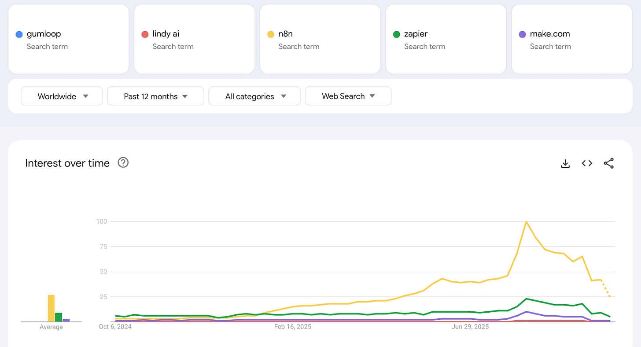Click the yellow n8n dot icon
This screenshot has width=641, height=347.
(270, 34)
